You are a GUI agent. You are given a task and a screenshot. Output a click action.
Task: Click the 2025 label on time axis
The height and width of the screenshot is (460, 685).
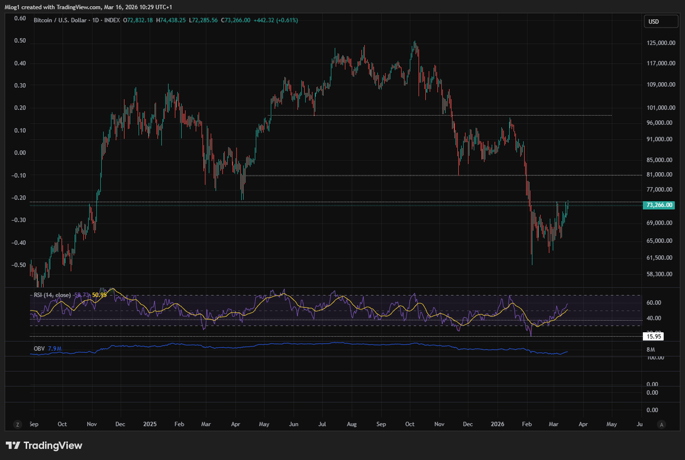click(x=150, y=425)
